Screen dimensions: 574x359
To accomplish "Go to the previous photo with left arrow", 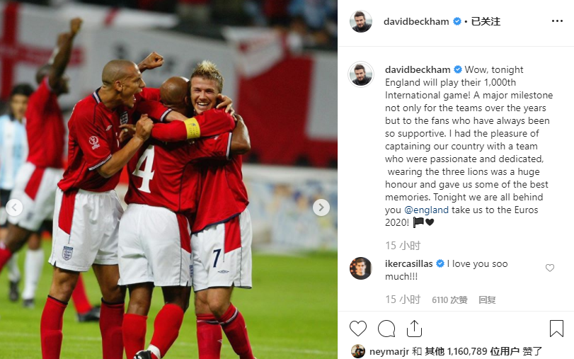I will tap(14, 207).
